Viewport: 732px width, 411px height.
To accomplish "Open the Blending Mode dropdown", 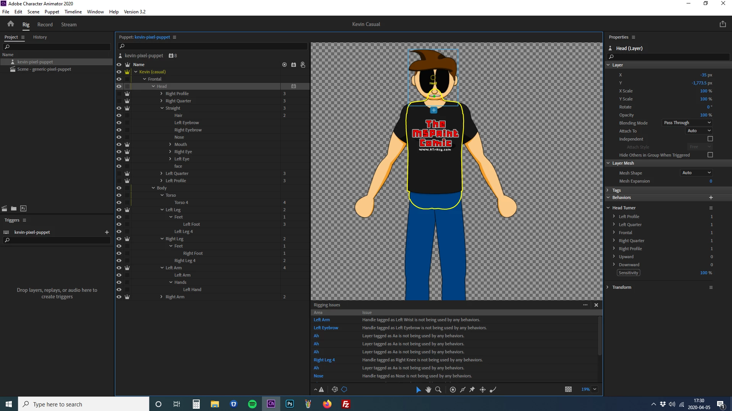I will [687, 123].
